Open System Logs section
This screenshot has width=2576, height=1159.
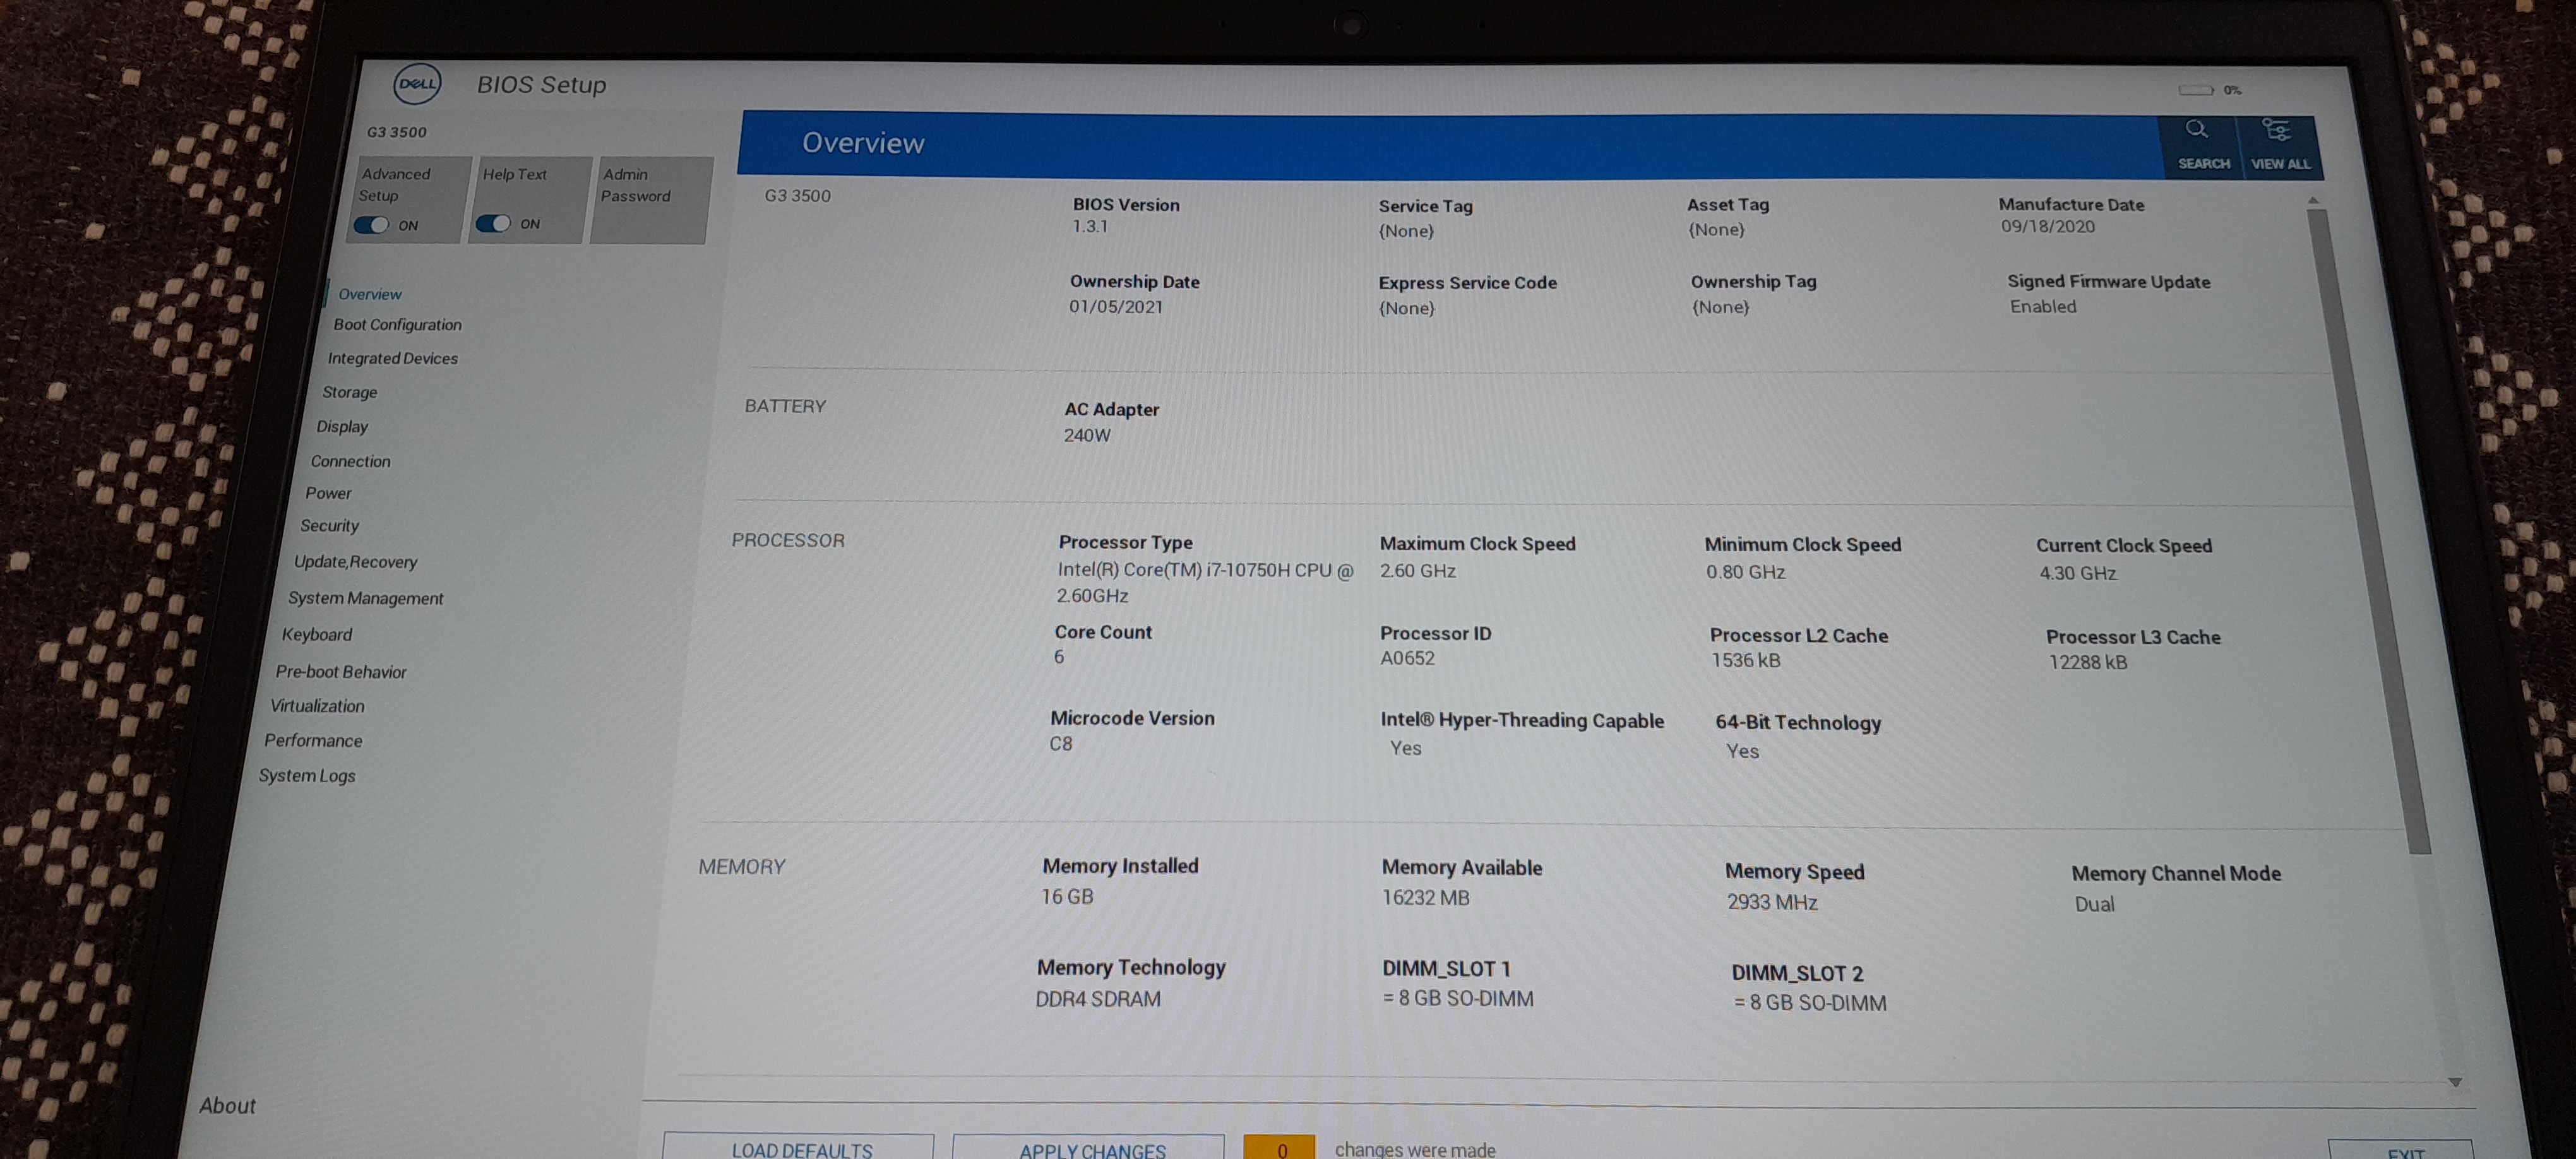[306, 776]
